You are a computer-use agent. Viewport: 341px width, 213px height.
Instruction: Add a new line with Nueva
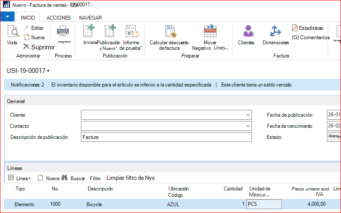(x=48, y=178)
